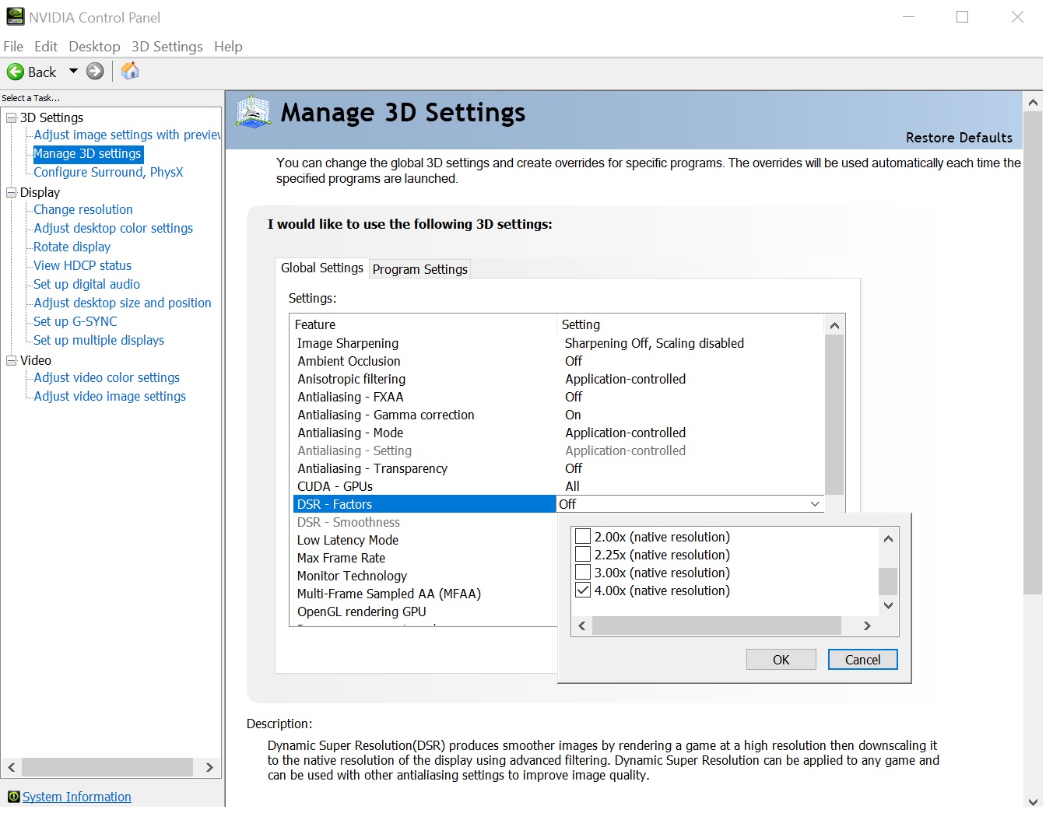Open View HDCP status page
This screenshot has width=1046, height=813.
tap(82, 265)
